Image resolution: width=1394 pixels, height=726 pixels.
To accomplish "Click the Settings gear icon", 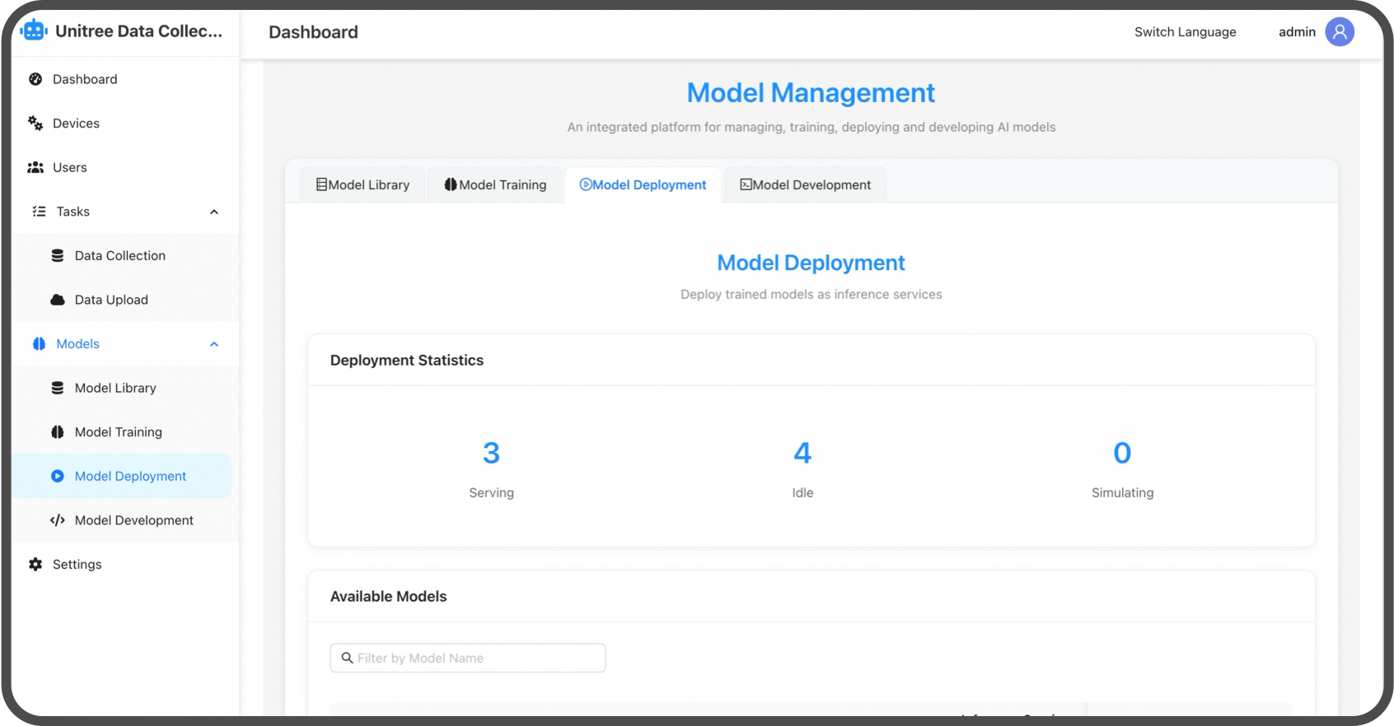I will click(x=35, y=565).
